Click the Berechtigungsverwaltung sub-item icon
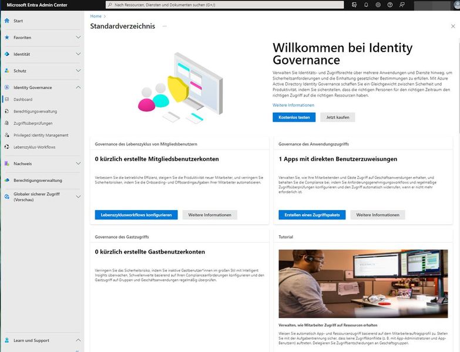The width and height of the screenshot is (460, 352). pyautogui.click(x=7, y=111)
